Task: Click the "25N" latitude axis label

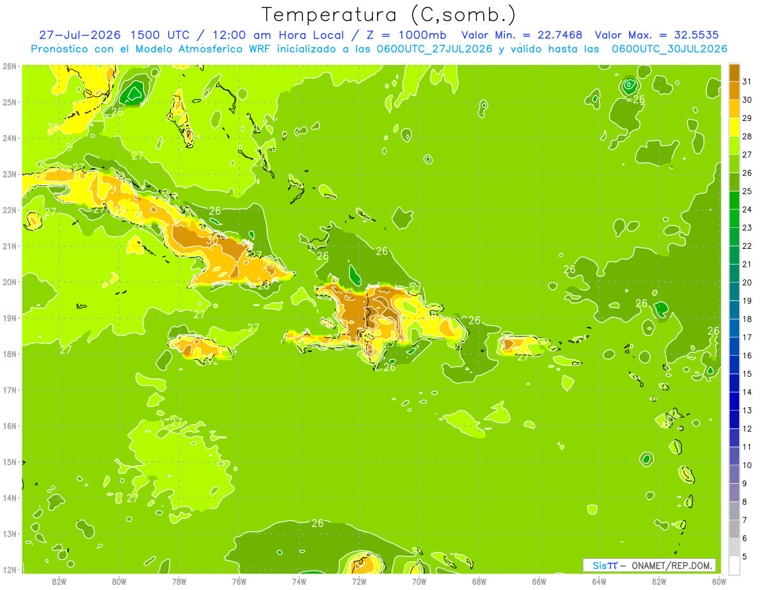Action: [x=10, y=102]
